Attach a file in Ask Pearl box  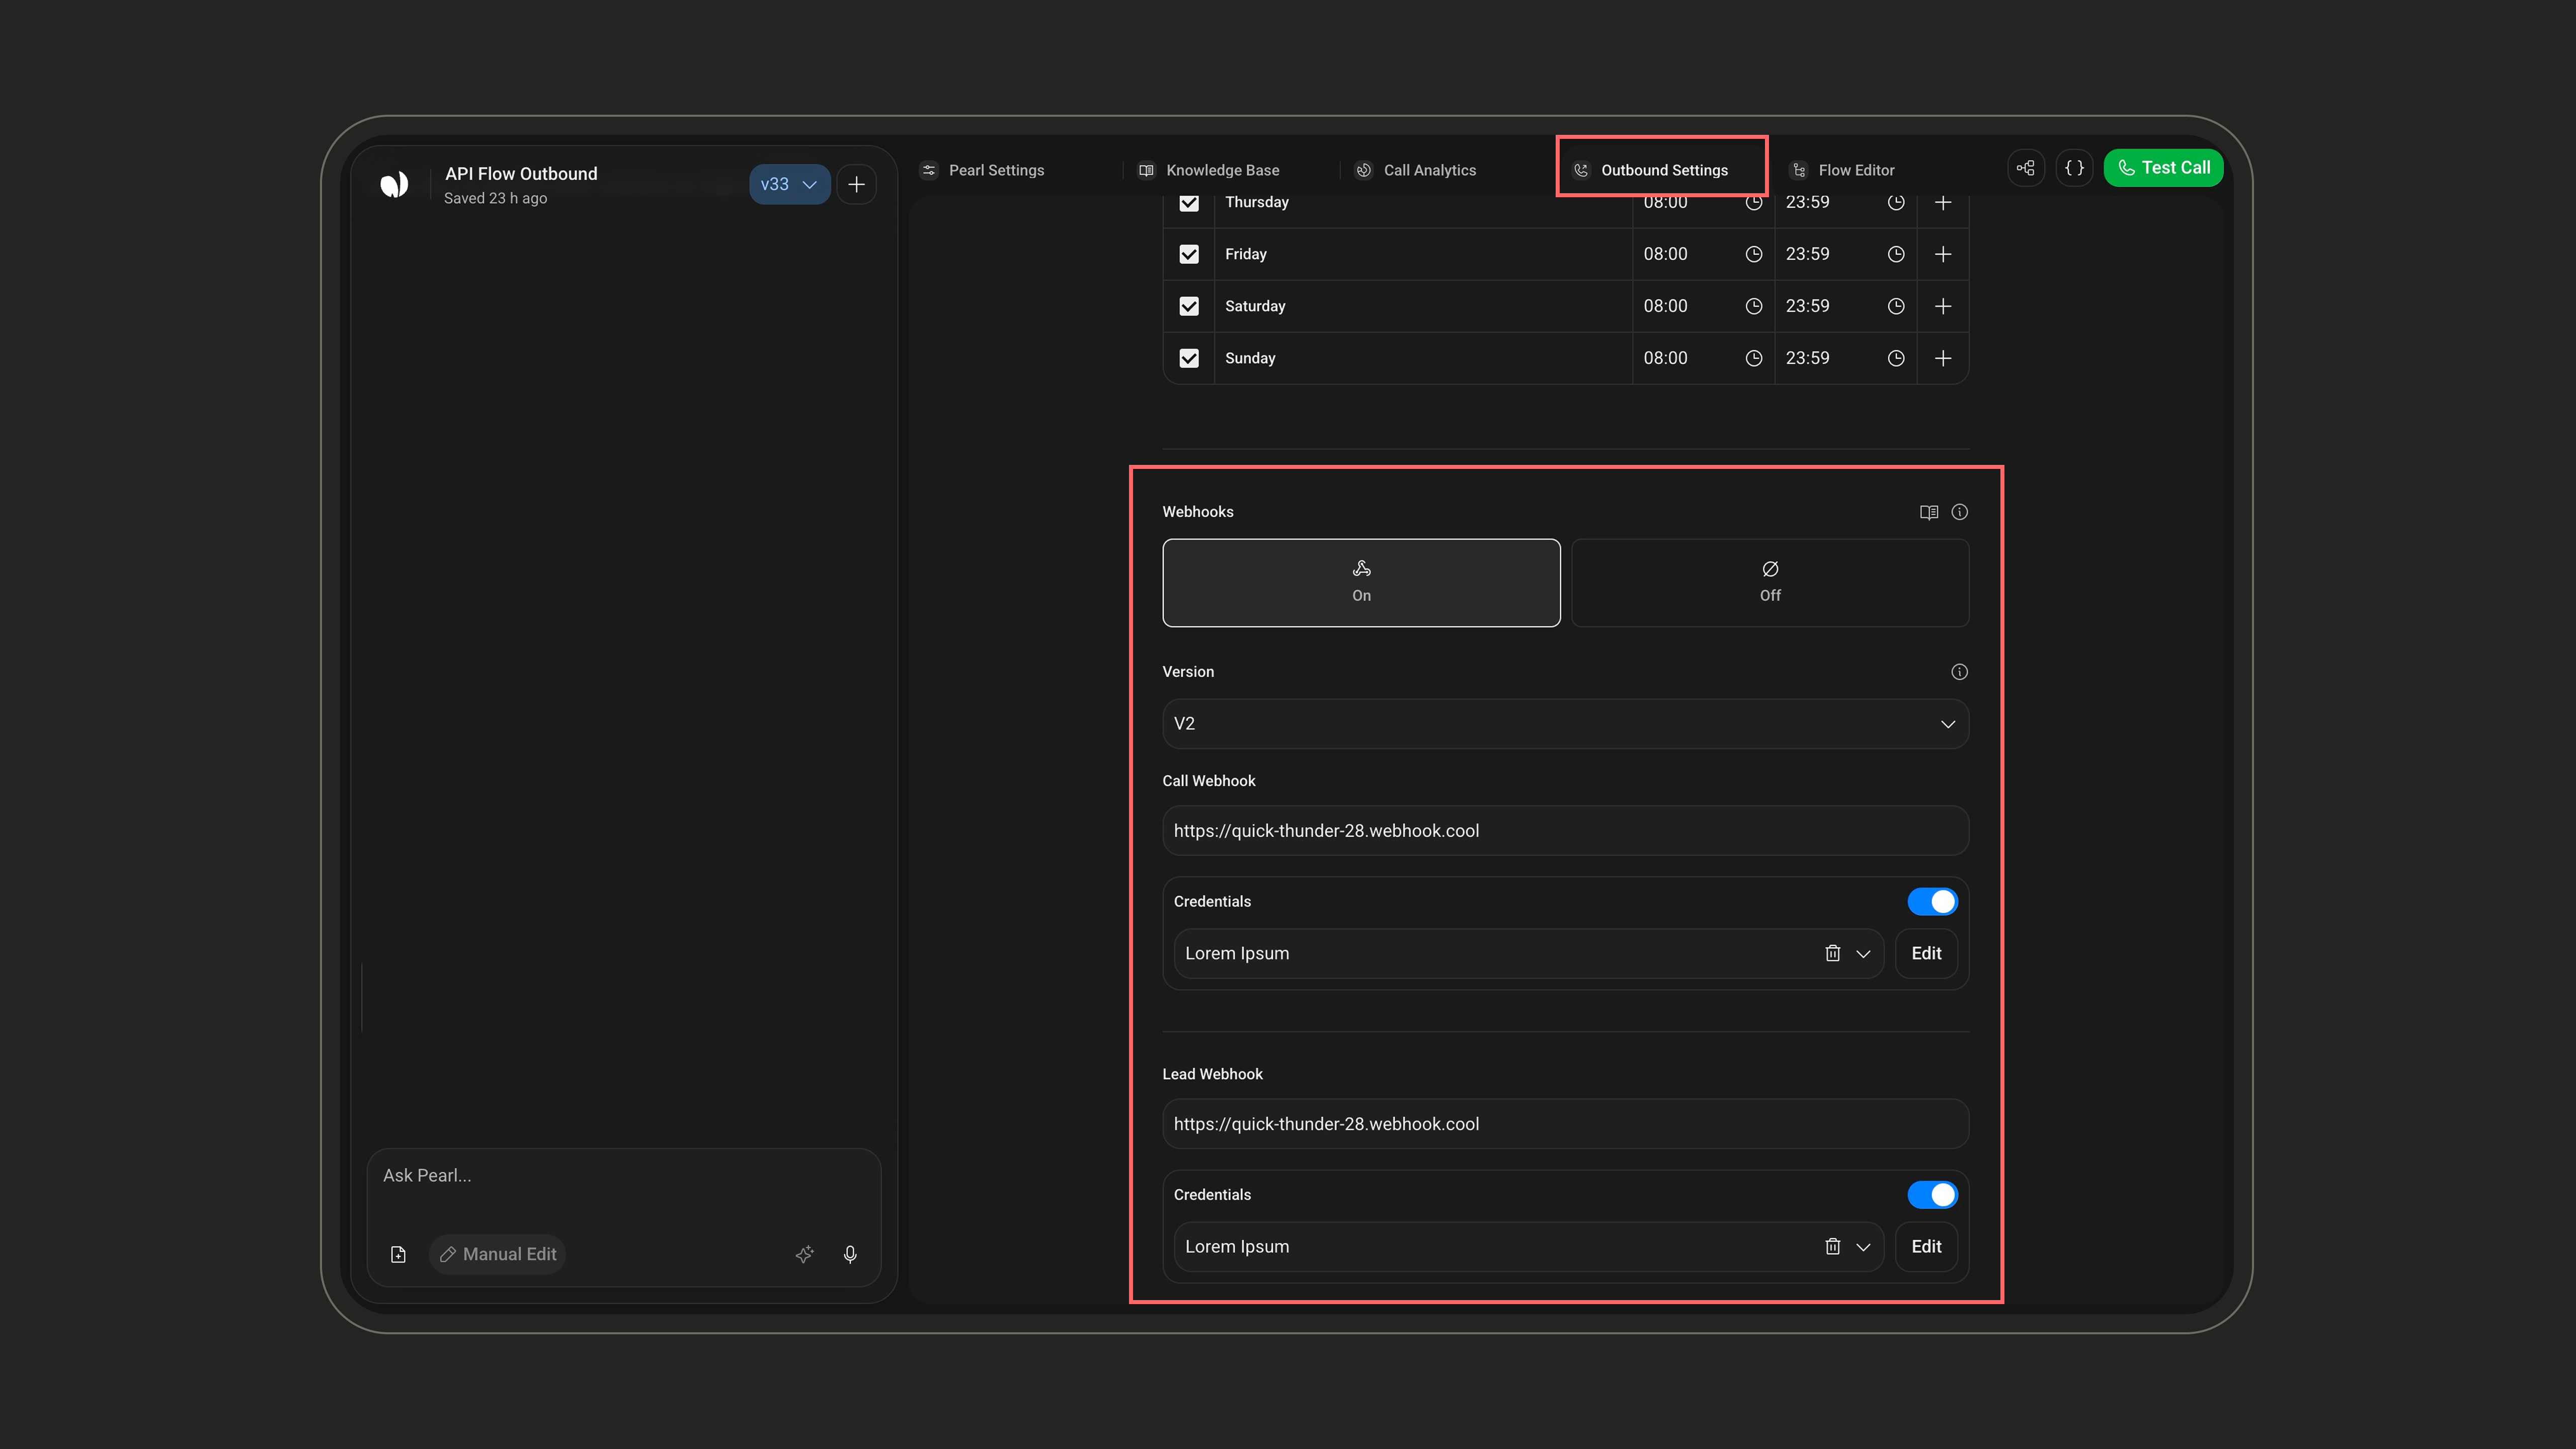pos(398,1254)
